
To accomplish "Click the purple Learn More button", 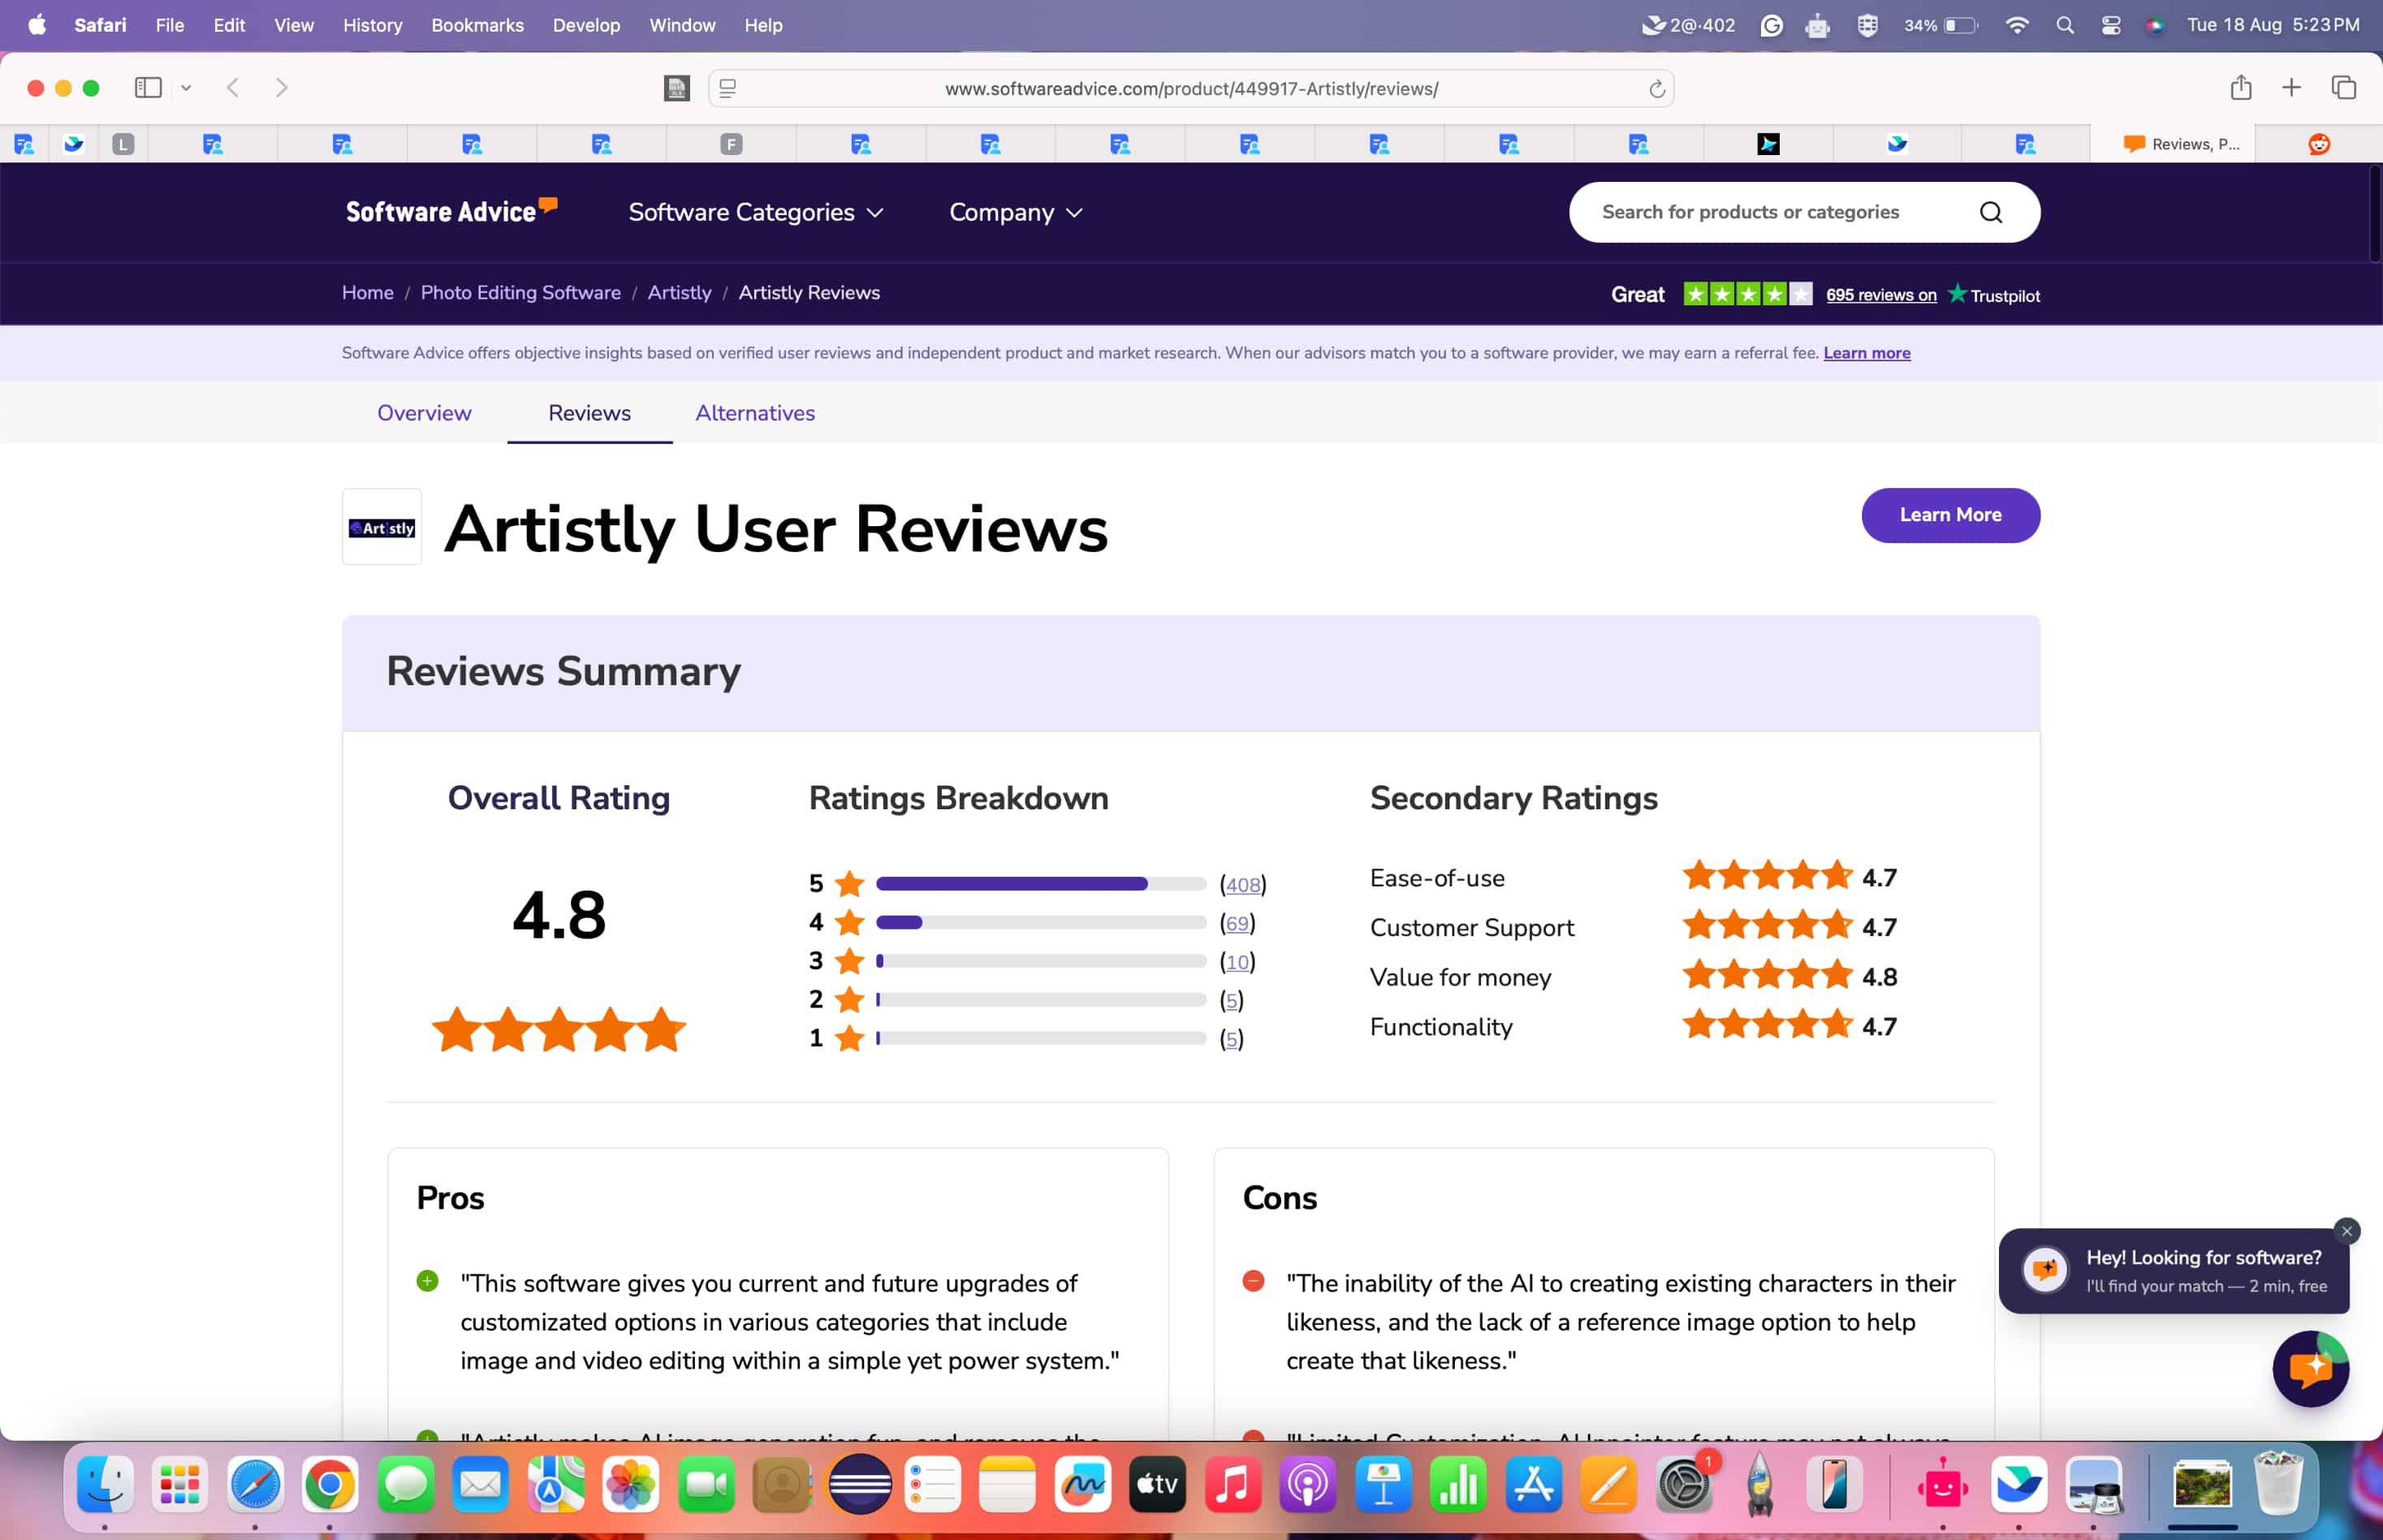I will tap(1950, 515).
